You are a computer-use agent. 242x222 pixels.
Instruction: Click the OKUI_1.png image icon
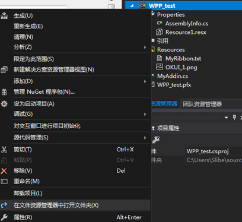point(160,67)
